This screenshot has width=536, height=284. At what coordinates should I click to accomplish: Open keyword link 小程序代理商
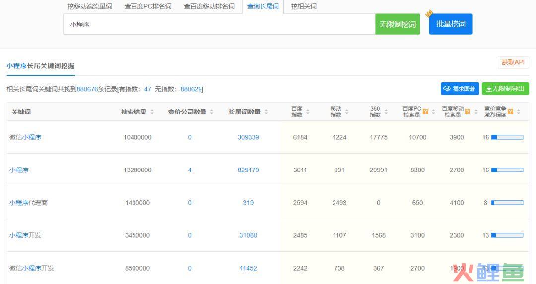28,203
